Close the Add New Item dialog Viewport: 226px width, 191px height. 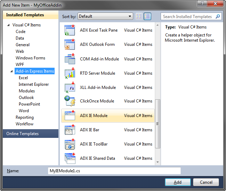click(x=215, y=3)
